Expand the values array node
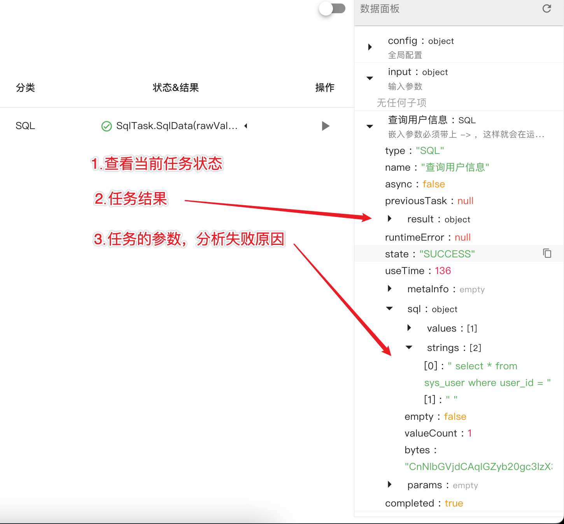 [409, 328]
